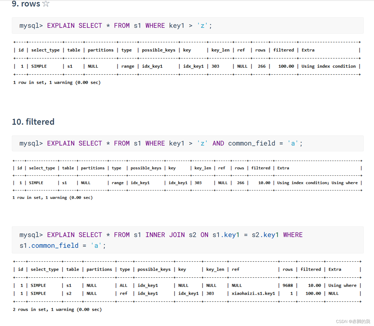Click '1 row in set' line under first table
Screen dimensions: 374x326
pyautogui.click(x=57, y=82)
